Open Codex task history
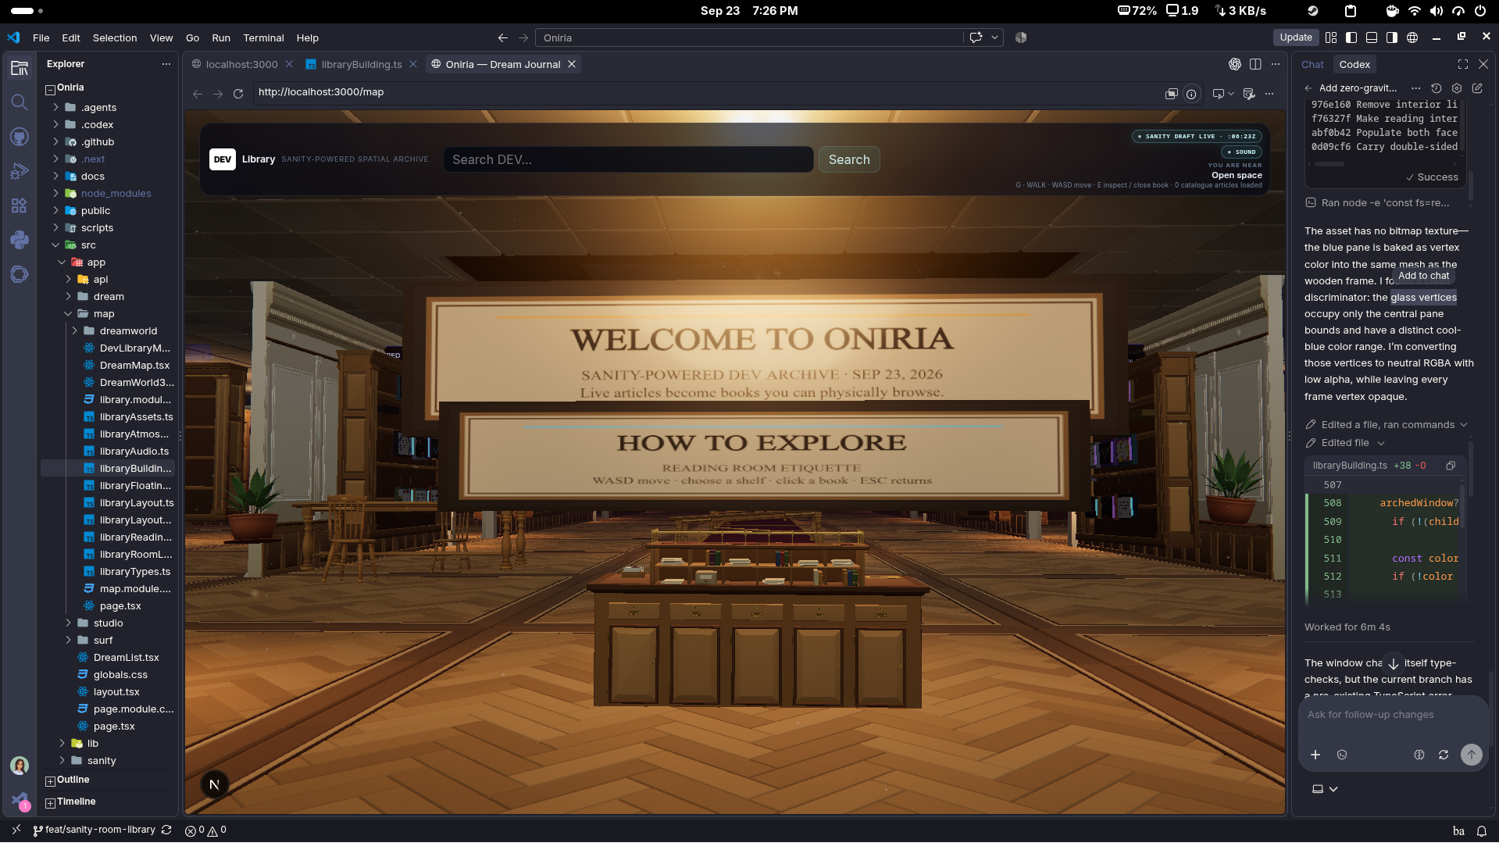Screen dimensions: 1499x857 (x=1437, y=88)
